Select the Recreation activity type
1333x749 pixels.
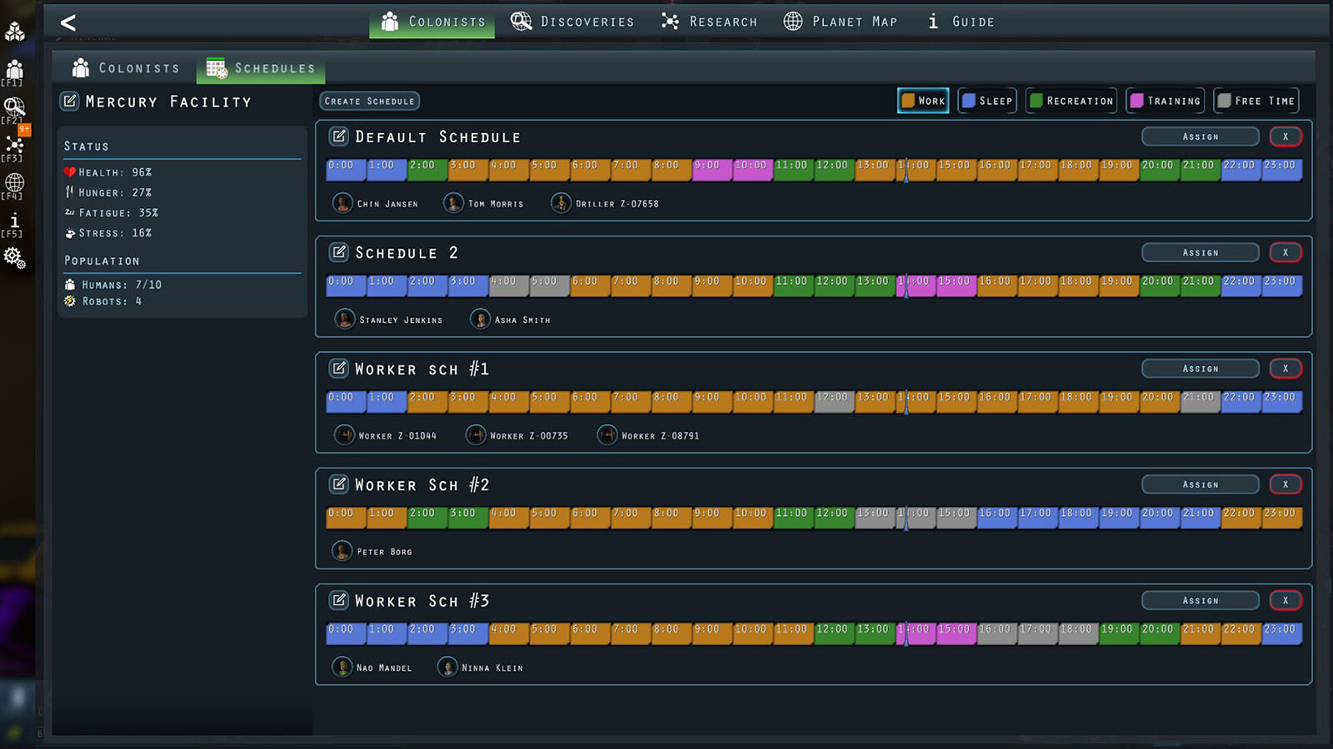[1071, 101]
